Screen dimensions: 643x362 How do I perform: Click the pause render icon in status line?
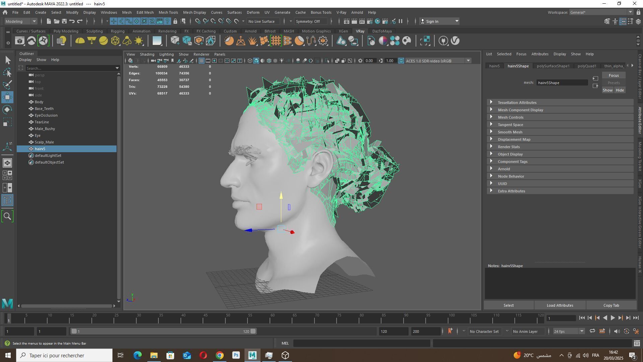pos(401,21)
